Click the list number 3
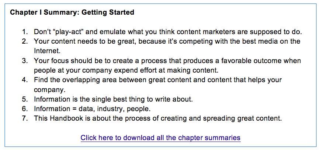Screen dimensions: 320x150 click(x=25, y=60)
